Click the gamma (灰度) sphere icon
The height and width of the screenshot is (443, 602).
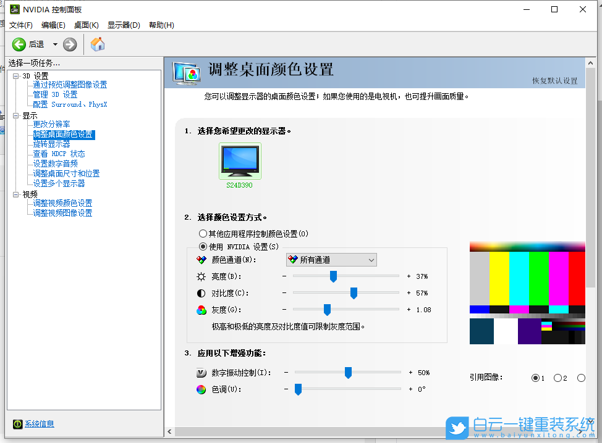pyautogui.click(x=203, y=309)
